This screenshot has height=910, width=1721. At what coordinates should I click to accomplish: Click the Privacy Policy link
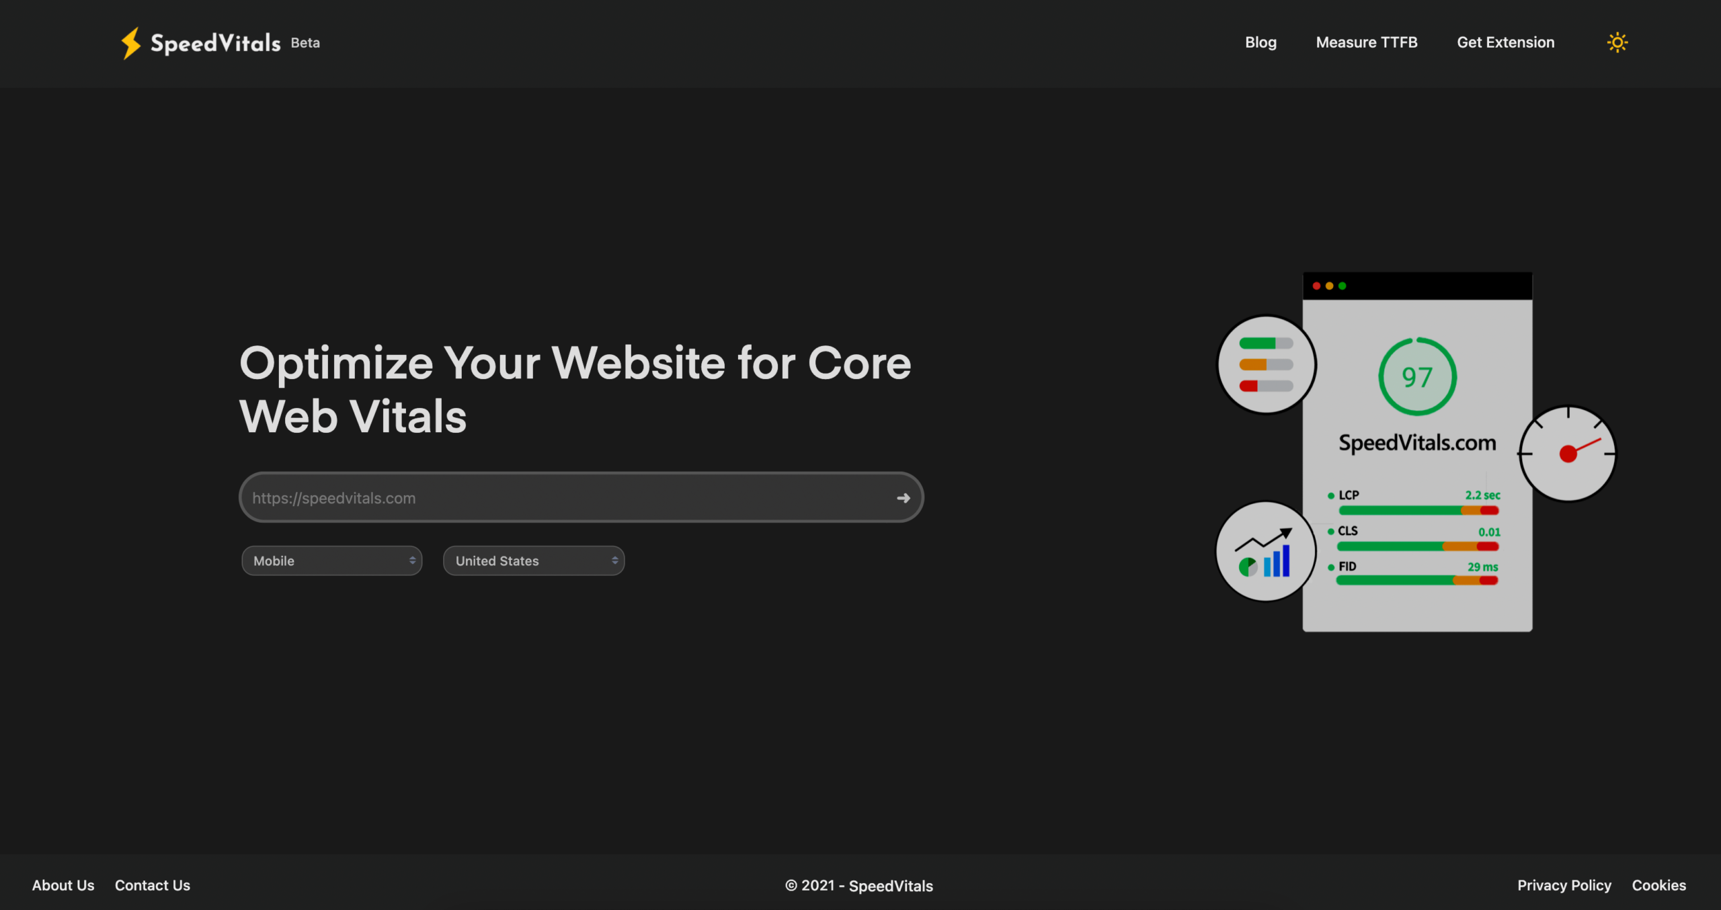pyautogui.click(x=1565, y=884)
